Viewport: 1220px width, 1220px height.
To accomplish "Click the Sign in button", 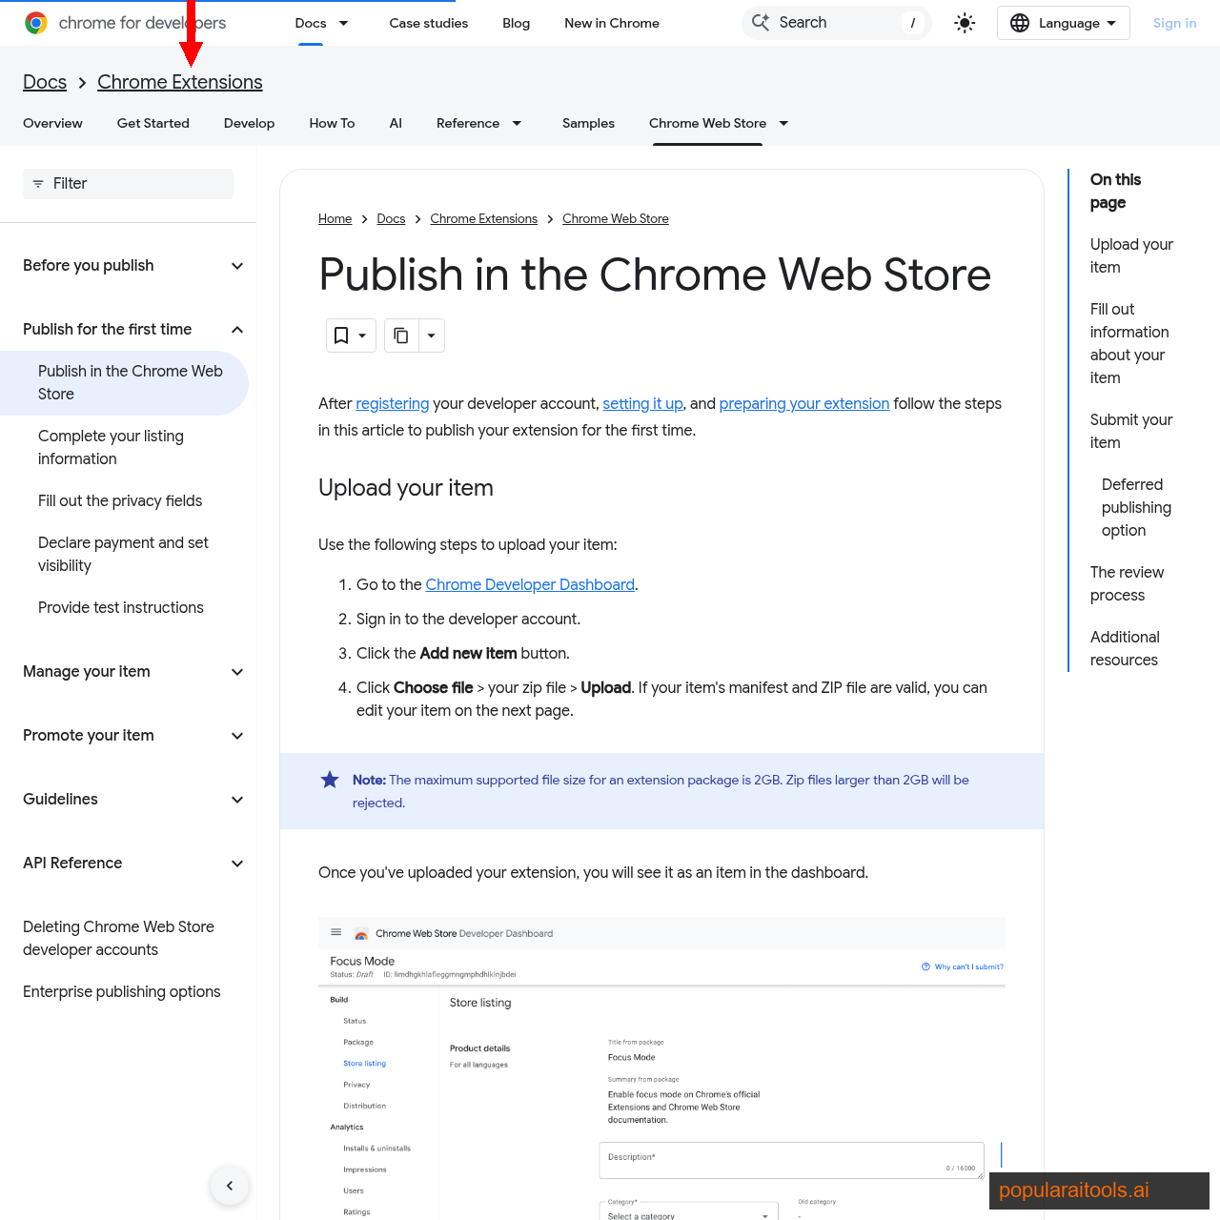I will 1174,23.
